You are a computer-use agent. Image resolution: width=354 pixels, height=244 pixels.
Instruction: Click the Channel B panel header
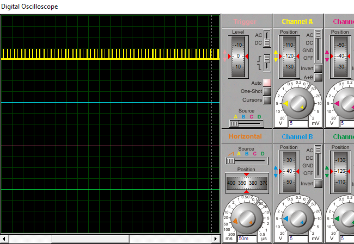click(298, 136)
